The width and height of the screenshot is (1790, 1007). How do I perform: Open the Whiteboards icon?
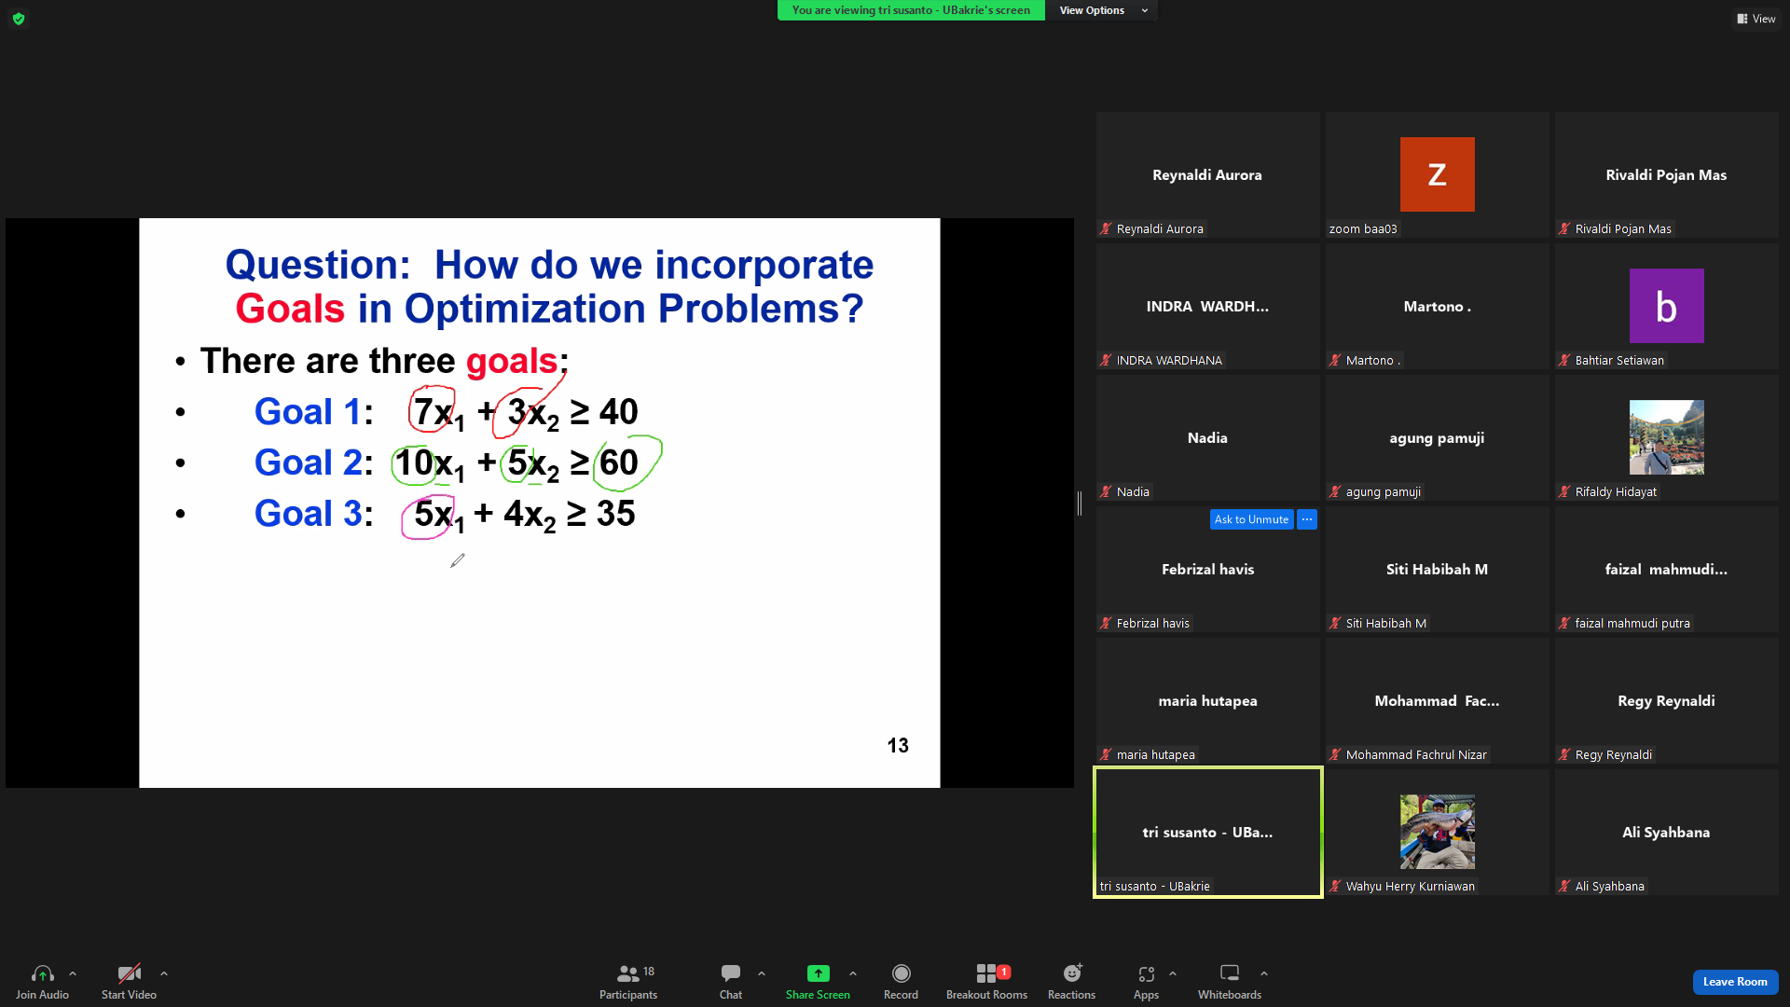click(1230, 973)
